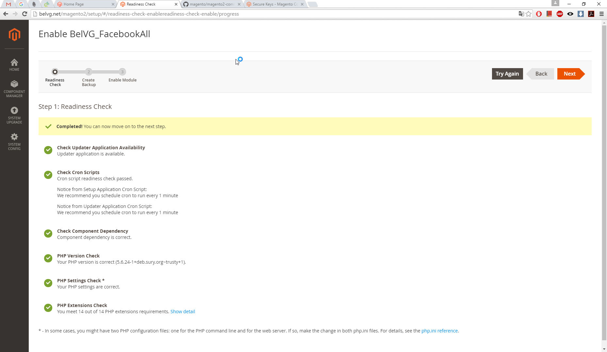607x352 pixels.
Task: Click the step 3 Enable Module circle
Action: (x=123, y=72)
